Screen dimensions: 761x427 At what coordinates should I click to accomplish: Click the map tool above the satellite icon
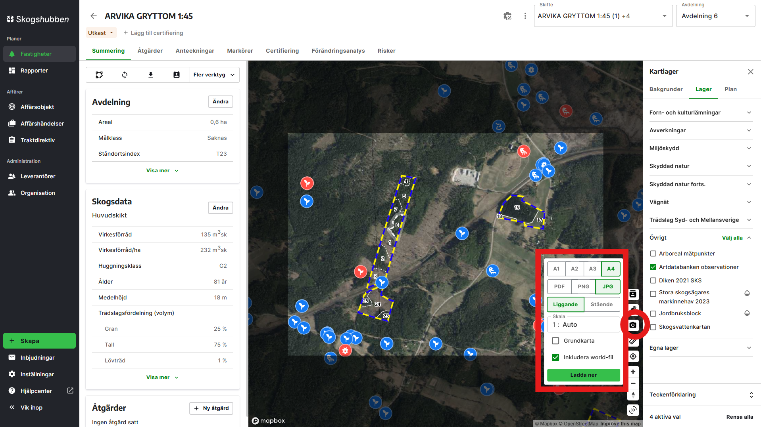point(633,294)
